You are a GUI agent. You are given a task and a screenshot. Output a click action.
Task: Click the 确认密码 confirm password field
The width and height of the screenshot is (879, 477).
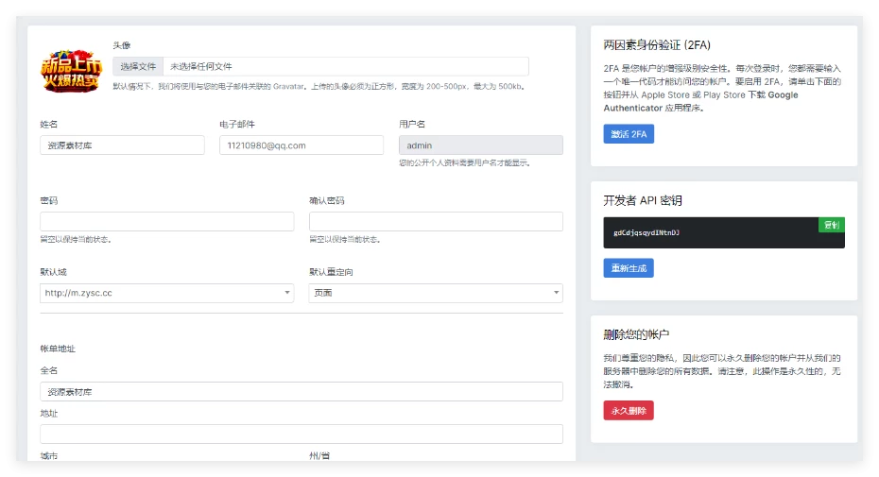click(x=435, y=221)
